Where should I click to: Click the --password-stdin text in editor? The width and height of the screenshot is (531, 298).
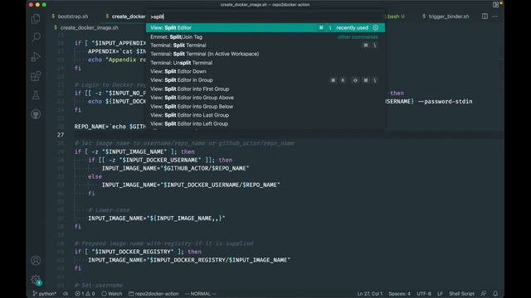coord(445,101)
